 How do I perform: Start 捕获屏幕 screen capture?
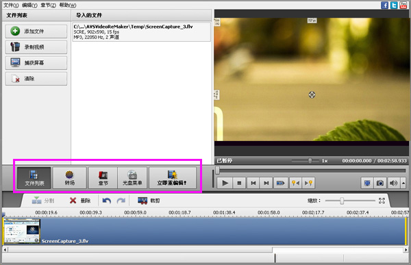[x=36, y=63]
